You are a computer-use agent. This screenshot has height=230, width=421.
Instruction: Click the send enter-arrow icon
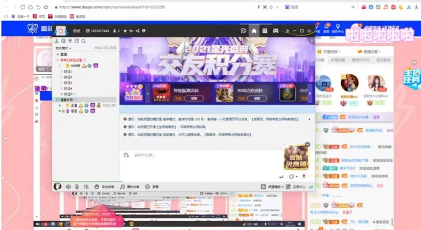[281, 177]
